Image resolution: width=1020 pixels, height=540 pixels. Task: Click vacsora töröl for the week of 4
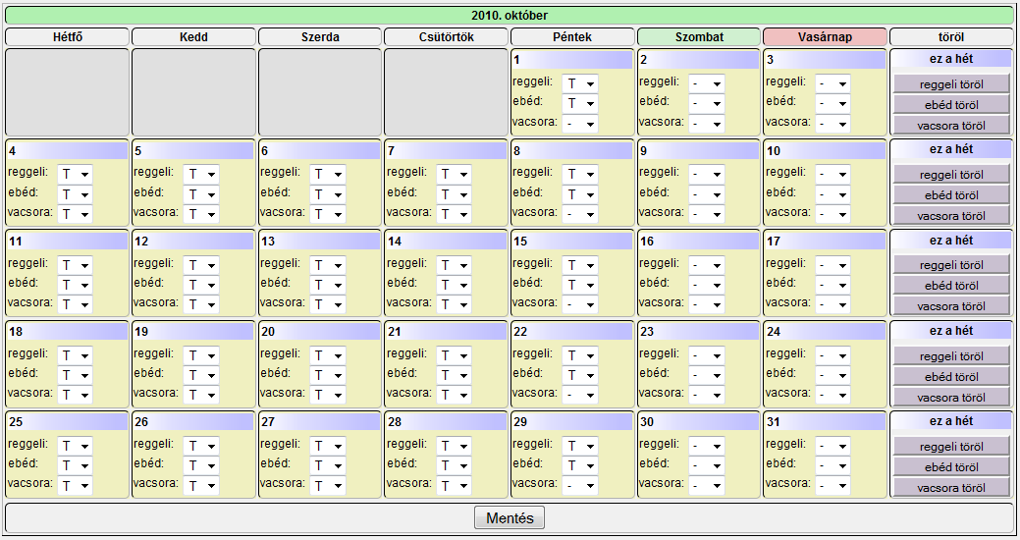coord(951,216)
